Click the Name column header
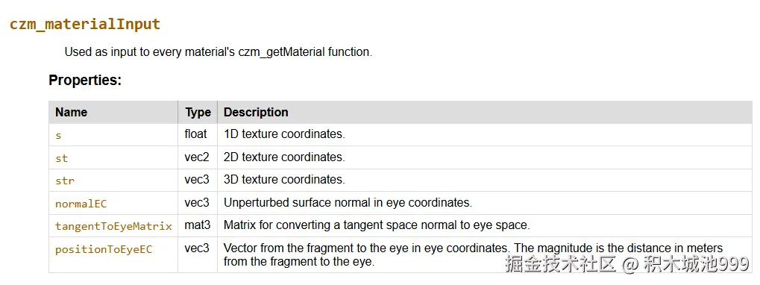760x285 pixels. [x=72, y=112]
